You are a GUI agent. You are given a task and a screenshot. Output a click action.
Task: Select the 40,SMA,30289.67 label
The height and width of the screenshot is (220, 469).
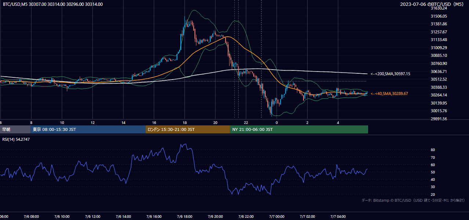click(x=389, y=94)
